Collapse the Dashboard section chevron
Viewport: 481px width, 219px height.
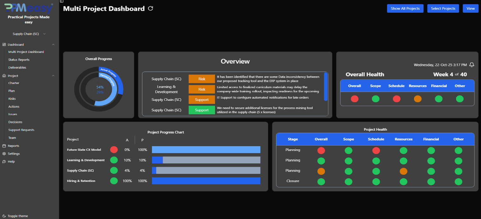click(x=54, y=44)
